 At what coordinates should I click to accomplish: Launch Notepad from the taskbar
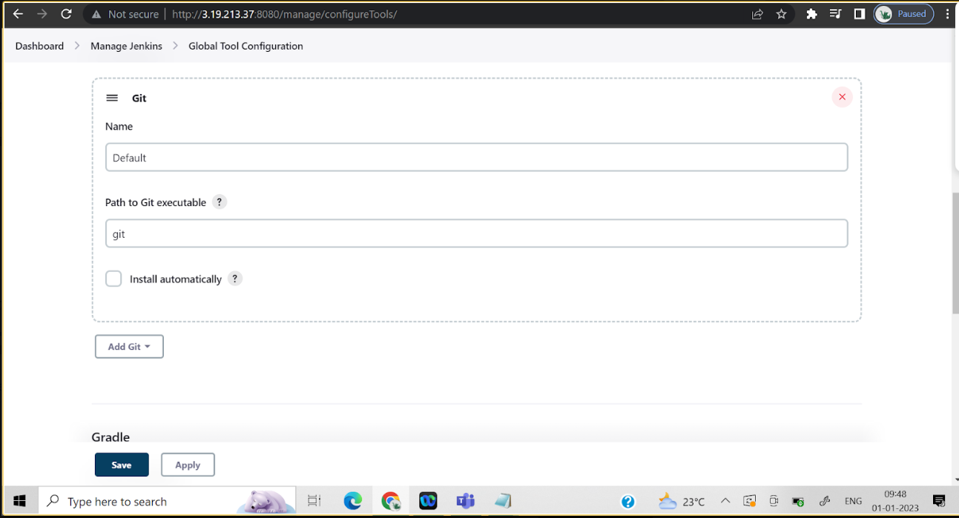(503, 501)
